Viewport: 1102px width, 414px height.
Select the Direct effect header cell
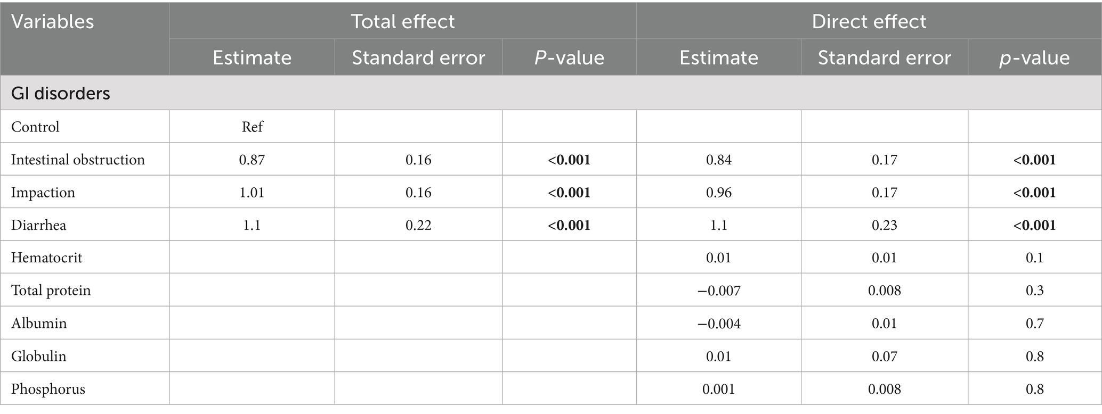click(869, 22)
